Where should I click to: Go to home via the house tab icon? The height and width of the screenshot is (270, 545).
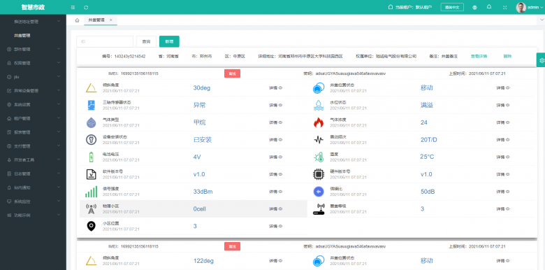(77, 20)
